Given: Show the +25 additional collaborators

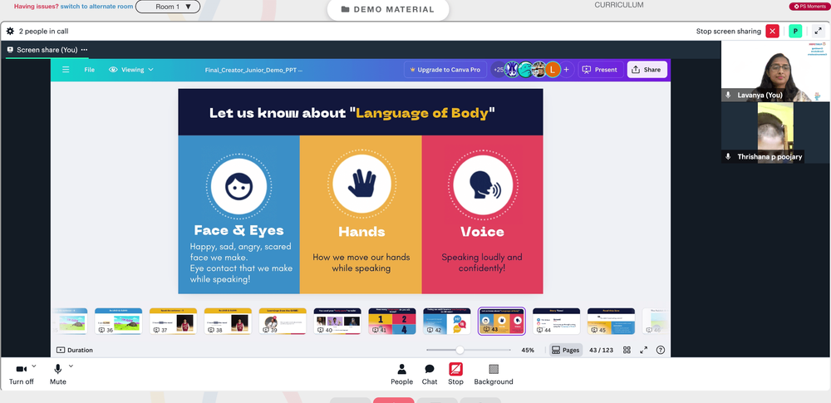Looking at the screenshot, I should click(498, 70).
